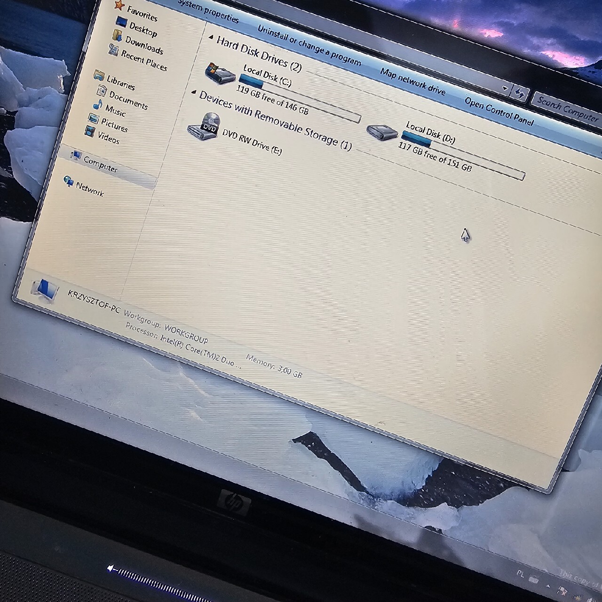602x602 pixels.
Task: Click the PL language indicator on taskbar
Action: [x=520, y=574]
